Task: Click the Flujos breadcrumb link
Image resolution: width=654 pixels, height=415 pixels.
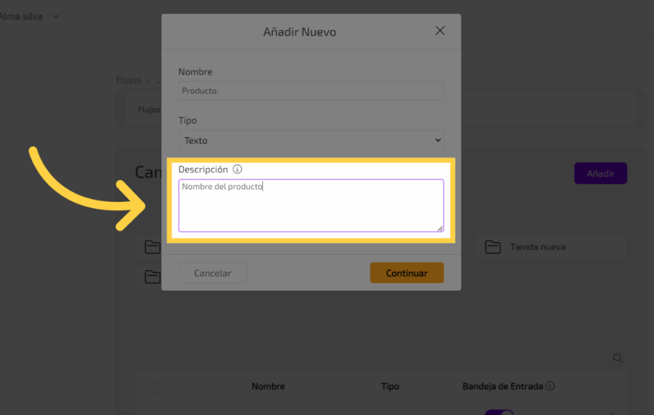Action: click(128, 80)
